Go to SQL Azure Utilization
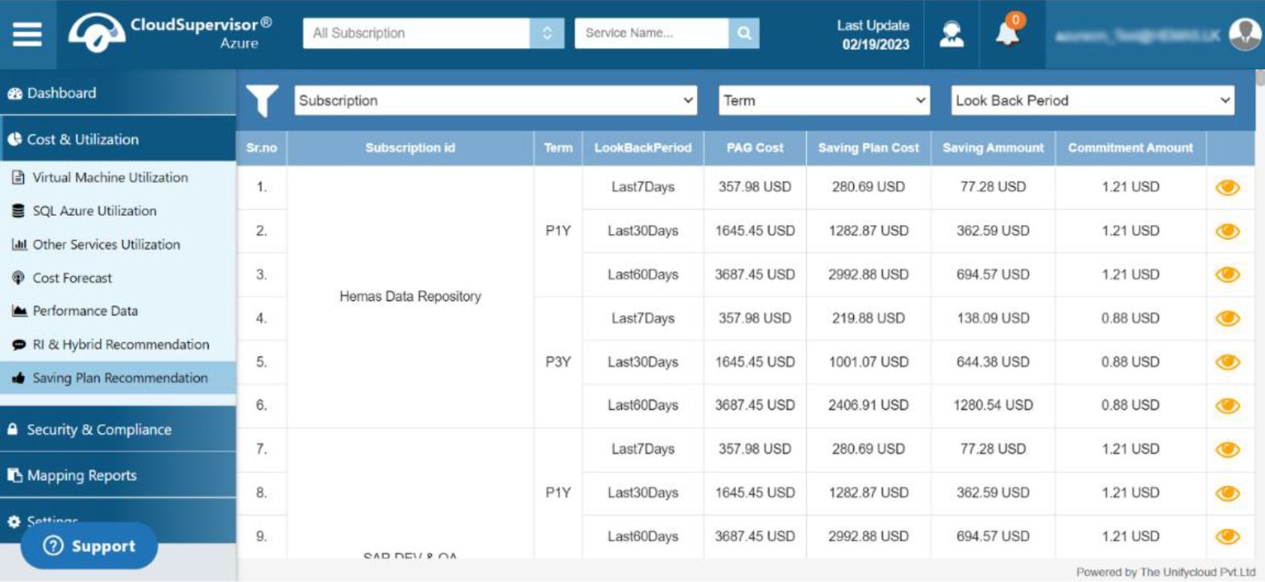This screenshot has width=1265, height=582. point(95,211)
